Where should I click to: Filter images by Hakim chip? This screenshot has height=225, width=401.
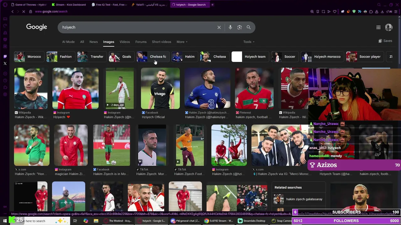(x=185, y=57)
